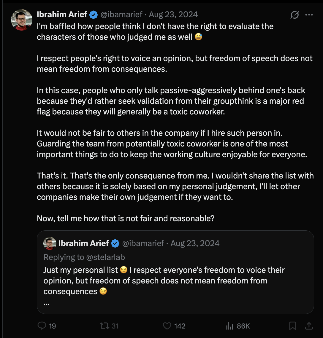323x338 pixels.
Task: Click the Ibrahim Arief display name at top
Action: [62, 15]
